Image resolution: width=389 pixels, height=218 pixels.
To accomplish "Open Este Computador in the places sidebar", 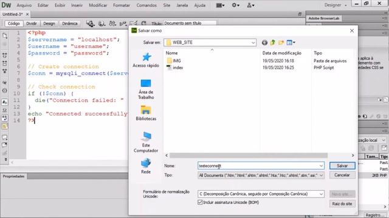I will coord(146,142).
